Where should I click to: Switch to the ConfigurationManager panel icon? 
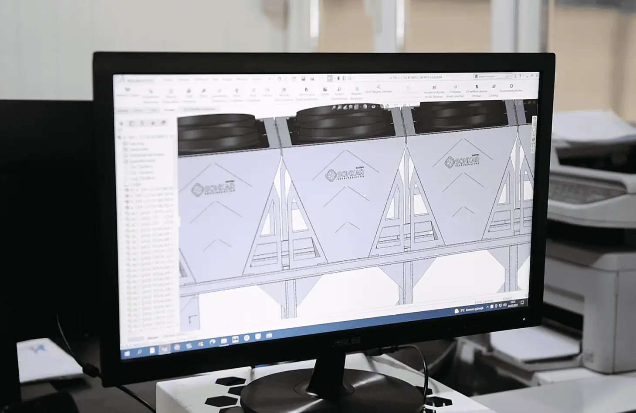(142, 124)
